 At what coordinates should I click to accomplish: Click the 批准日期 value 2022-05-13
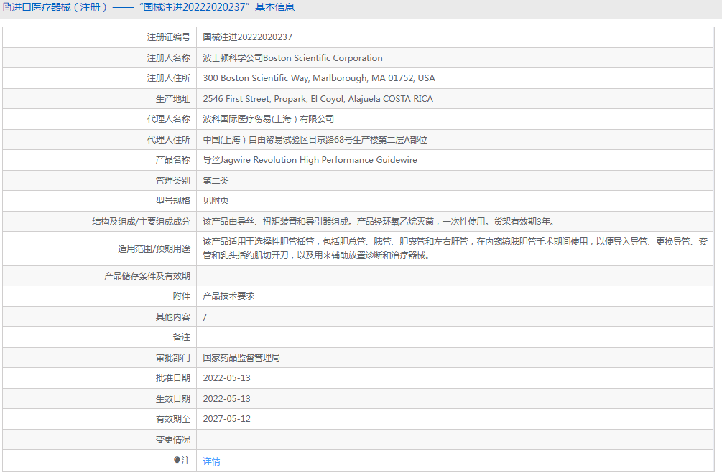[226, 378]
